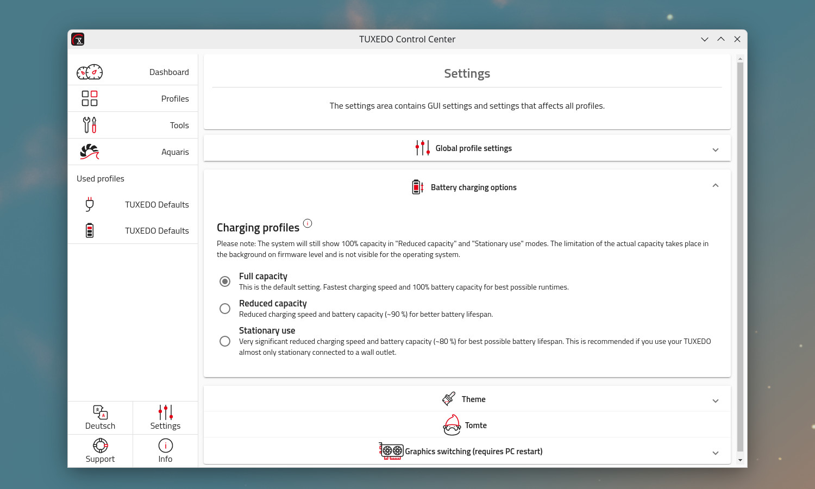Expand the Theme section chevron
815x489 pixels.
(x=716, y=400)
